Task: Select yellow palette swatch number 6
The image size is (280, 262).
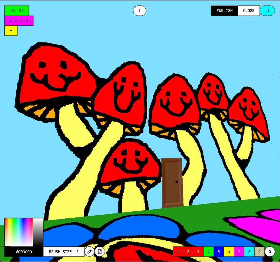Action: (229, 251)
